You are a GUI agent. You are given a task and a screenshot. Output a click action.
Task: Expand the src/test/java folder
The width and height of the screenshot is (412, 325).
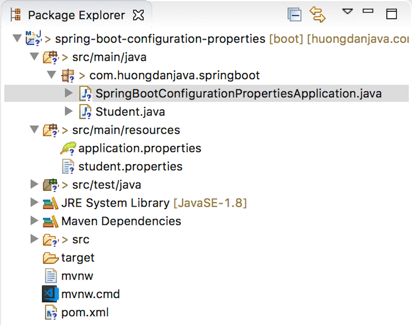click(x=34, y=184)
